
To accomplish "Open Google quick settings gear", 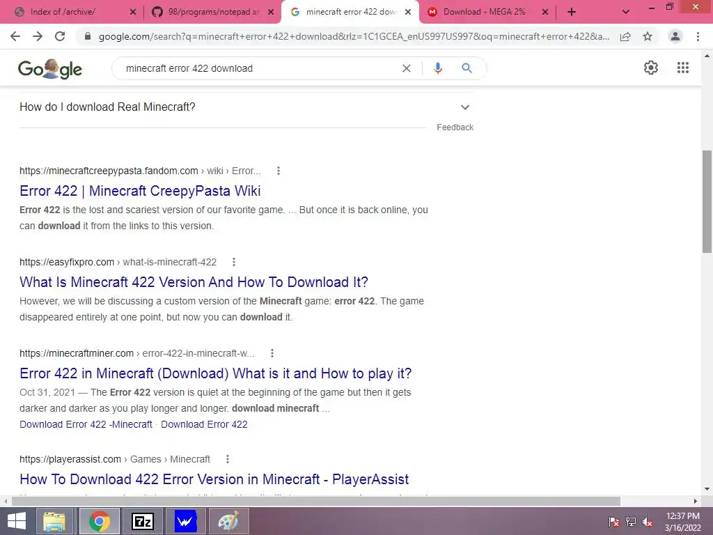I will pos(651,68).
